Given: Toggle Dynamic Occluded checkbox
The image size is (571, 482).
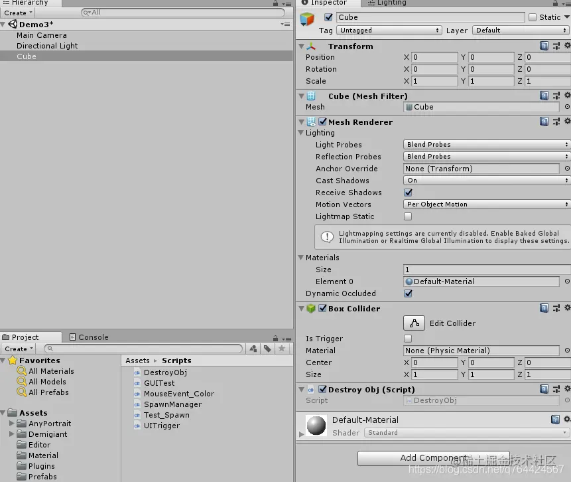Looking at the screenshot, I should pos(408,293).
